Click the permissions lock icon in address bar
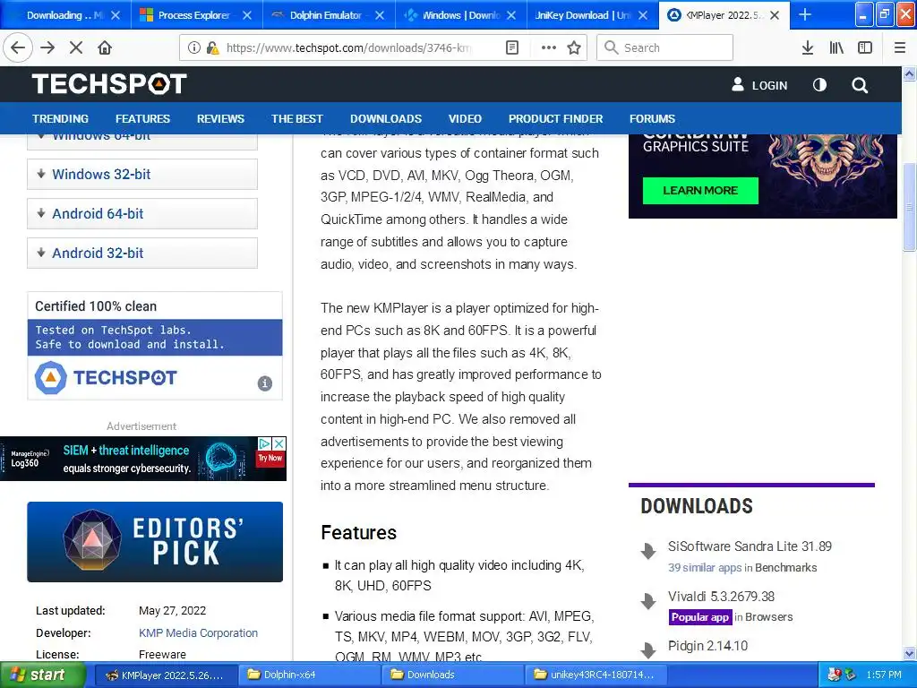Screen dimensions: 917x688 coord(213,48)
